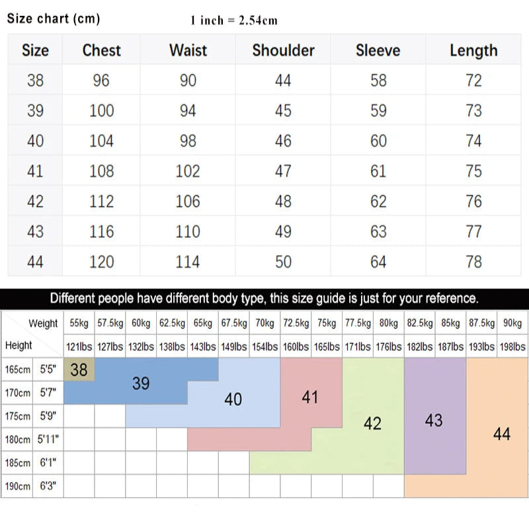Click the Chest column header
The height and width of the screenshot is (529, 529).
[x=101, y=50]
